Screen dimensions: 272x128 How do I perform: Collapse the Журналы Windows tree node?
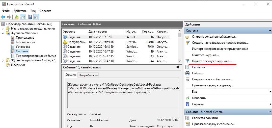pyautogui.click(x=3, y=33)
